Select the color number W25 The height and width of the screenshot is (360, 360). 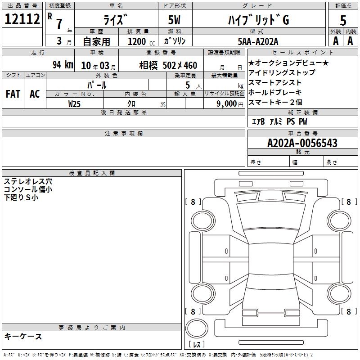tap(74, 104)
